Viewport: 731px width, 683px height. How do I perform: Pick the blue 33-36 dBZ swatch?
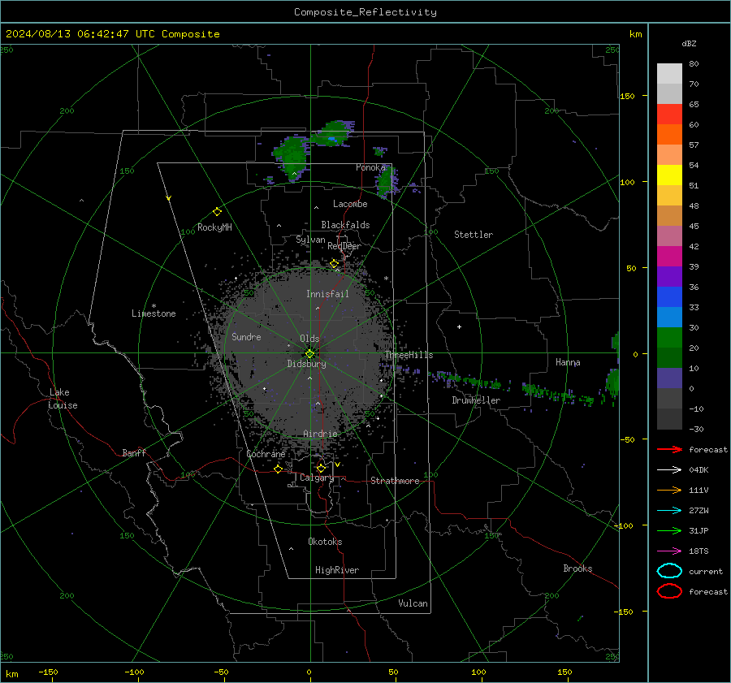[669, 297]
